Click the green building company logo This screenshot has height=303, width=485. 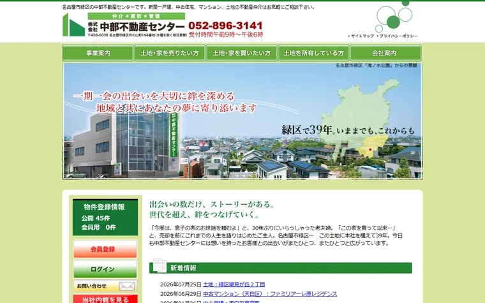(73, 25)
